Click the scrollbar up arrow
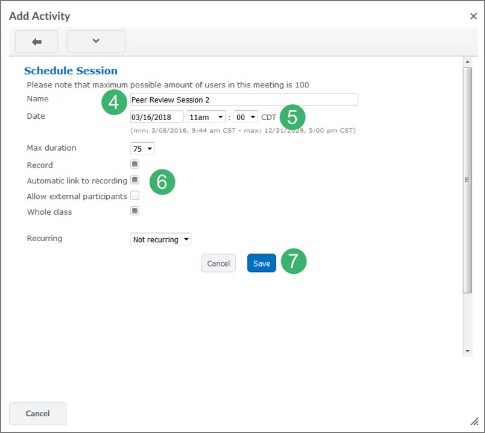Viewport: 485px width, 433px height. pyautogui.click(x=468, y=62)
